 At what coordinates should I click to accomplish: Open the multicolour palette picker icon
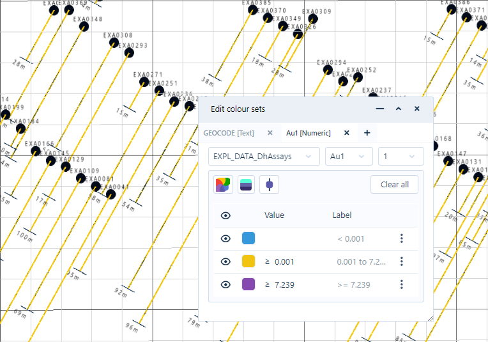coord(223,184)
